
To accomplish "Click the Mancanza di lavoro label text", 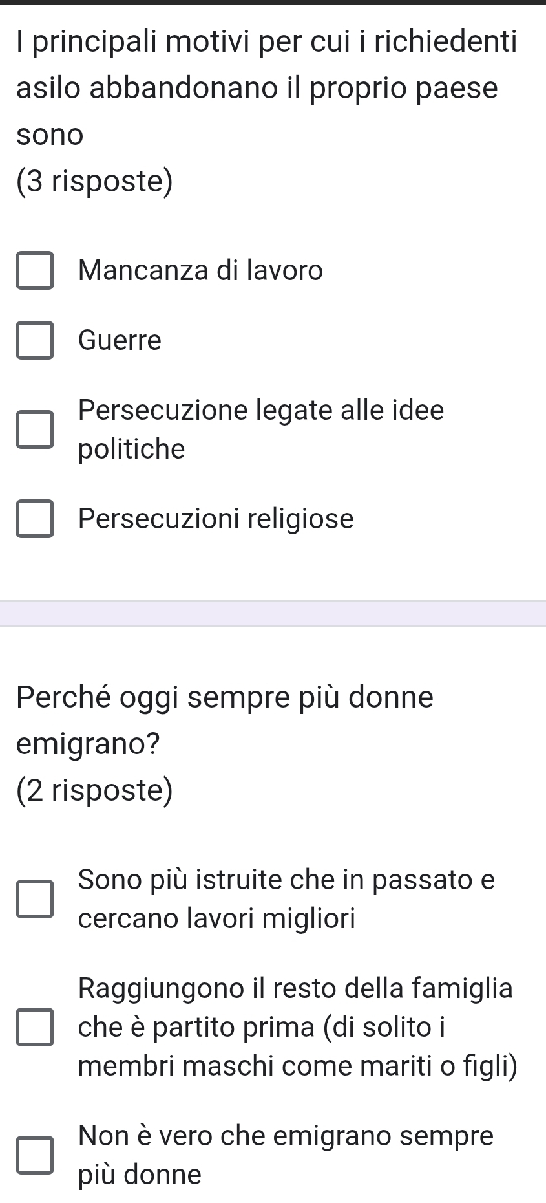I will tap(200, 270).
